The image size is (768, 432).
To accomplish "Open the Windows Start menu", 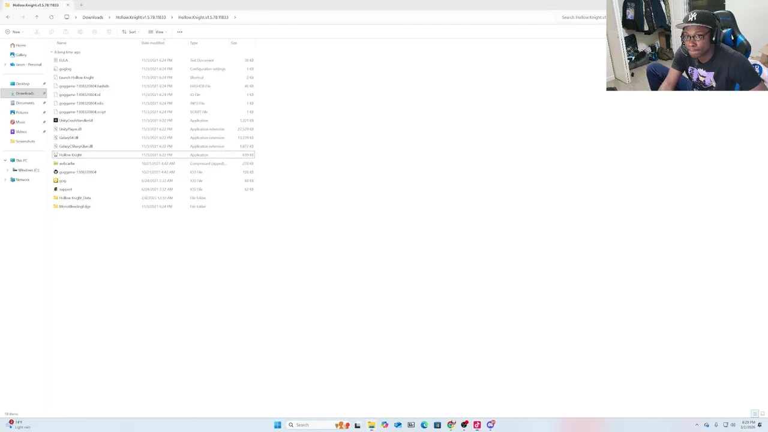I will click(278, 425).
